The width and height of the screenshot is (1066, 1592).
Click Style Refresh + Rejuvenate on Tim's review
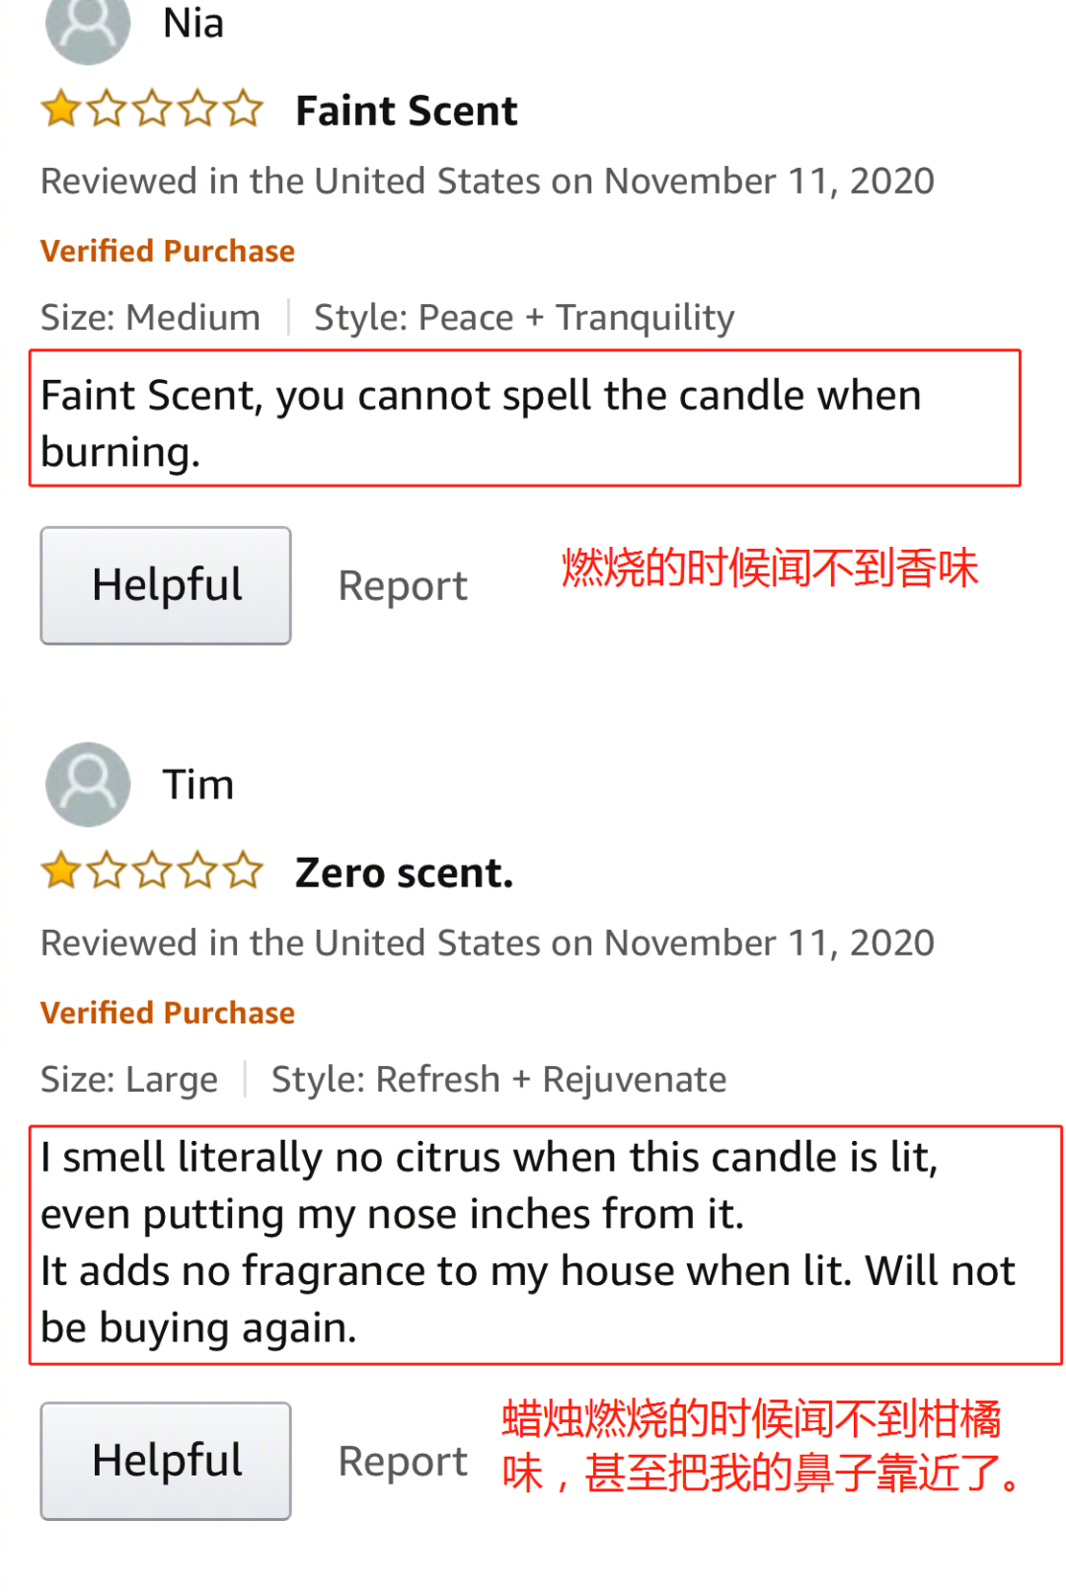(x=499, y=1079)
